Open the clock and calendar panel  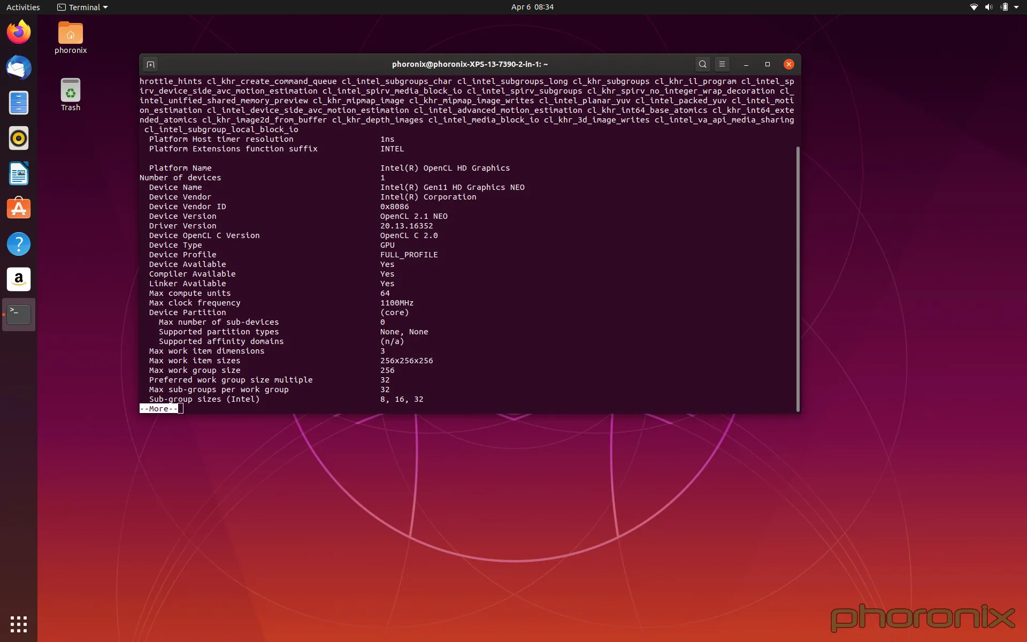click(532, 7)
